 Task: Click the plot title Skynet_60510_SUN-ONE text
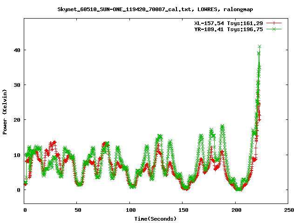pyautogui.click(x=155, y=9)
